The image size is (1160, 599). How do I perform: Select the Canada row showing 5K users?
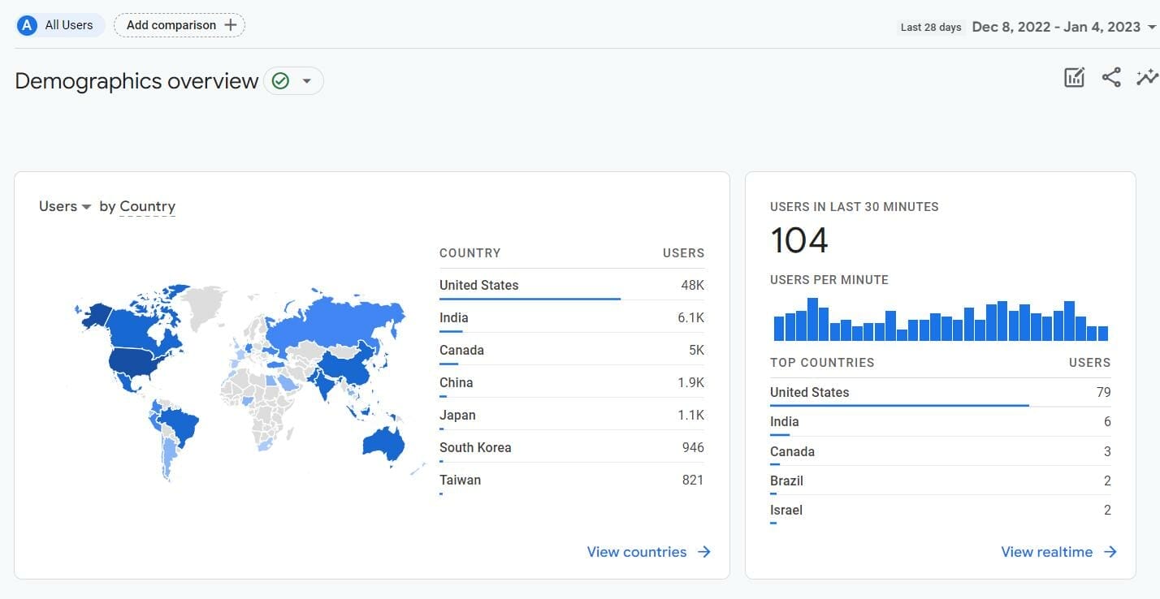pyautogui.click(x=572, y=350)
